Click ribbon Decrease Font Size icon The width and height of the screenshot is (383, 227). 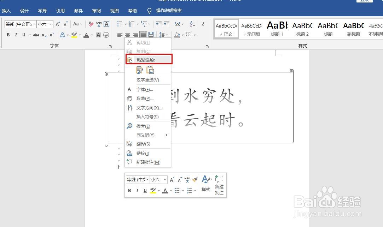click(65, 24)
